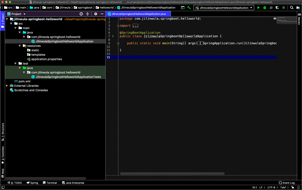Open the Maven tool window tab
This screenshot has width=302, height=190.
pyautogui.click(x=299, y=21)
